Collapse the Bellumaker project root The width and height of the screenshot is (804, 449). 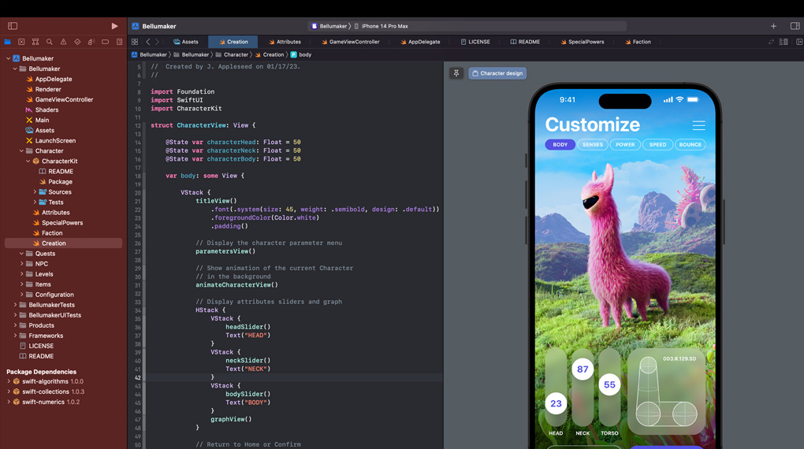click(x=8, y=58)
